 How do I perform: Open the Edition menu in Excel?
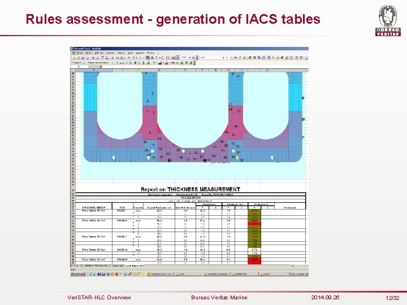[89, 53]
